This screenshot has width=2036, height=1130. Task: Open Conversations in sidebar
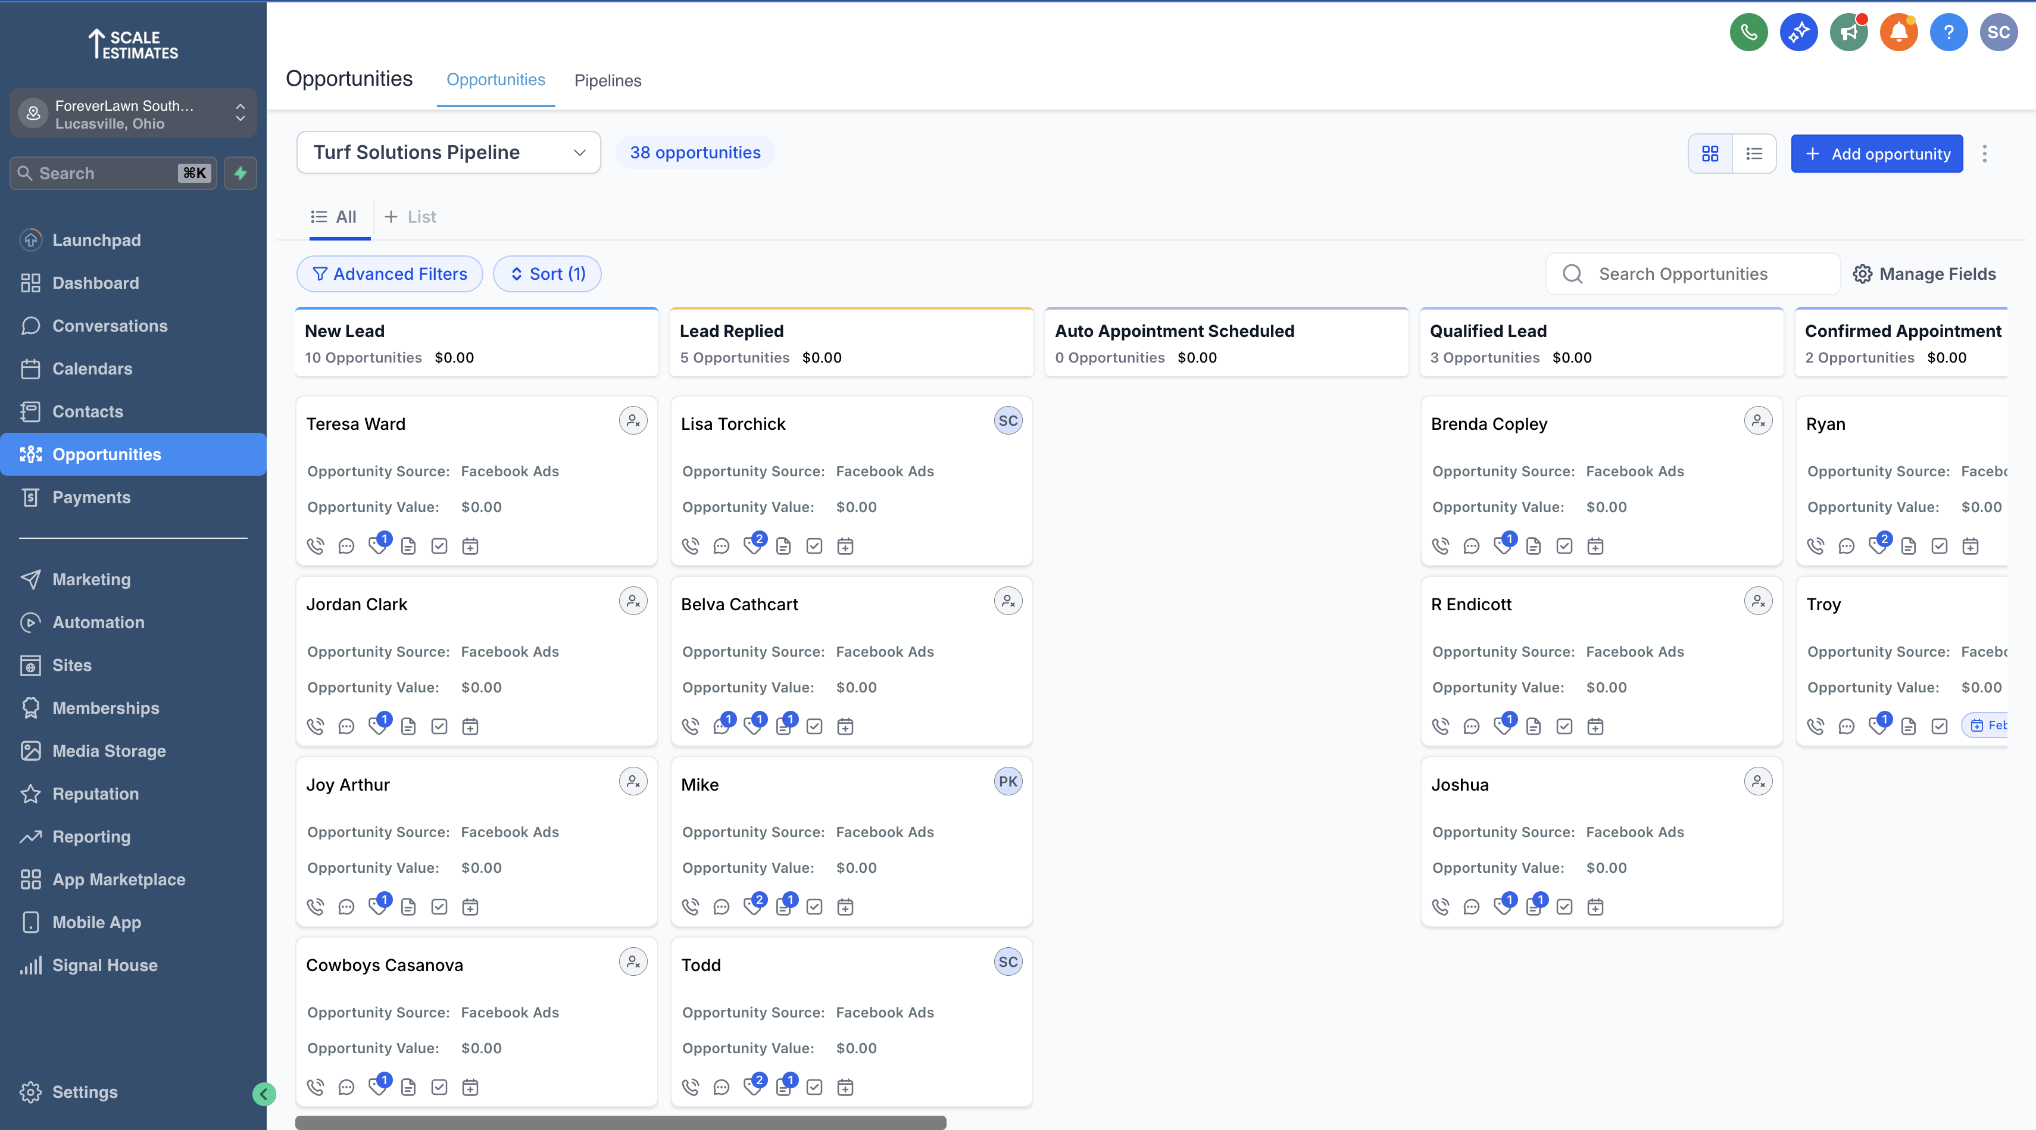[x=110, y=326]
